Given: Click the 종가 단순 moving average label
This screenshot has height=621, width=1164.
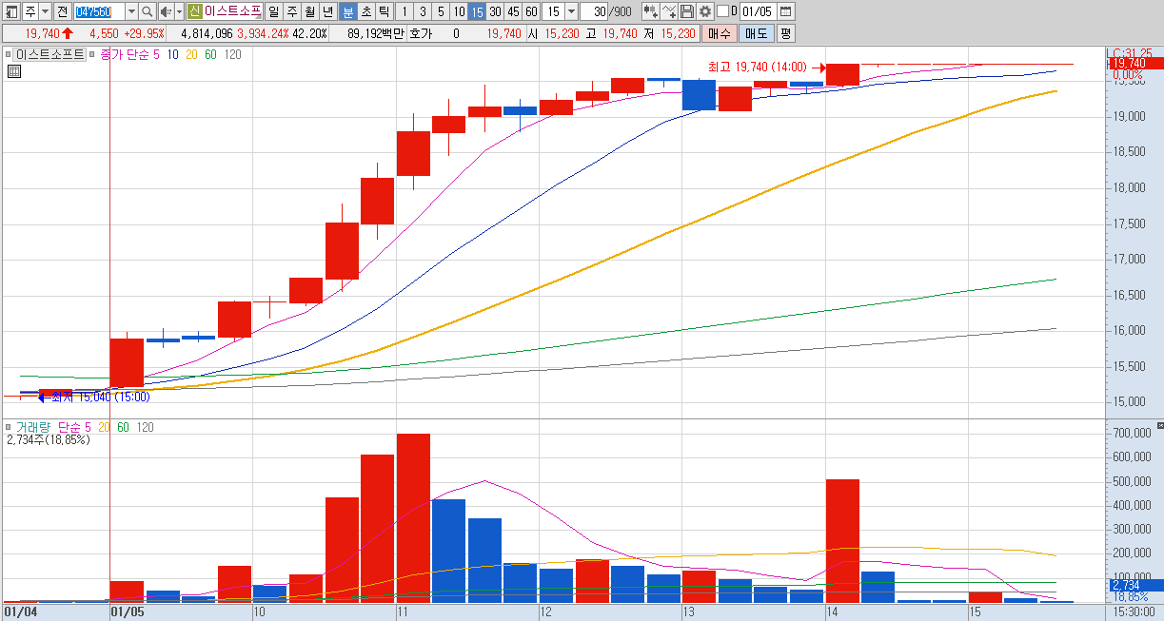Looking at the screenshot, I should 124,55.
